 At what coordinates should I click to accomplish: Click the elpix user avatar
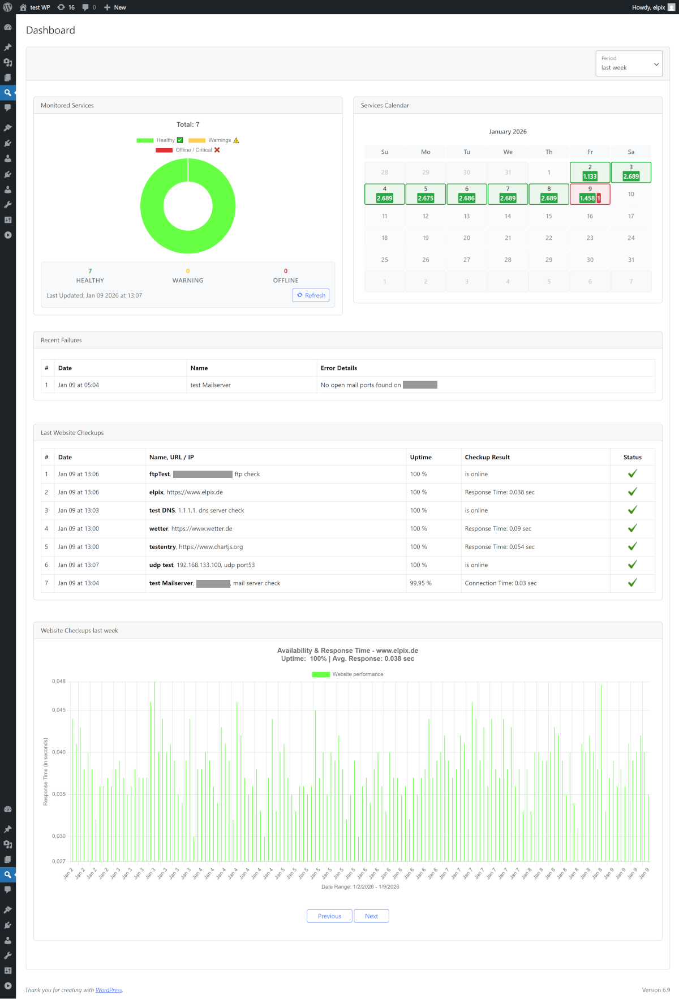pos(672,7)
